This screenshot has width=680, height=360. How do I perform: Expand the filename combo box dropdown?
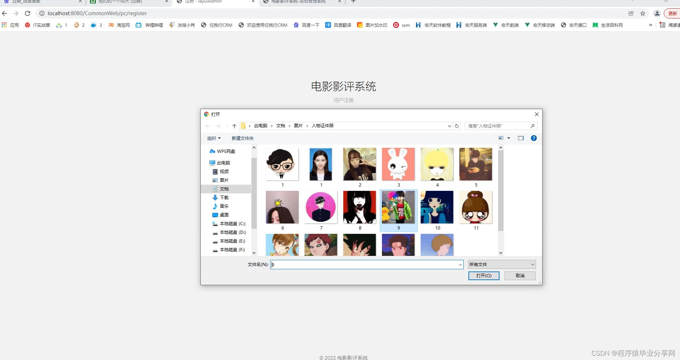pyautogui.click(x=460, y=265)
